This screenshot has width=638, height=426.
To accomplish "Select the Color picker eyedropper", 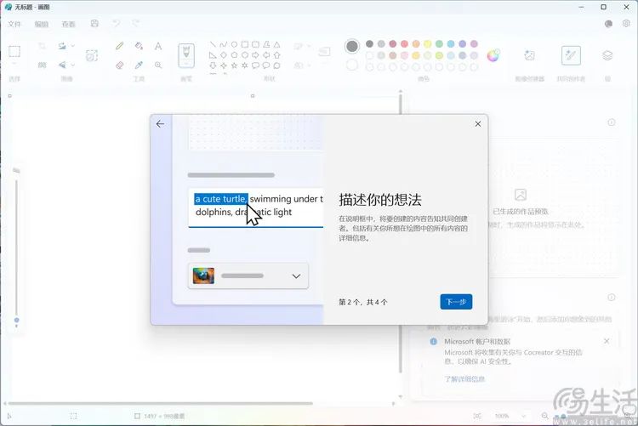I will (x=139, y=65).
